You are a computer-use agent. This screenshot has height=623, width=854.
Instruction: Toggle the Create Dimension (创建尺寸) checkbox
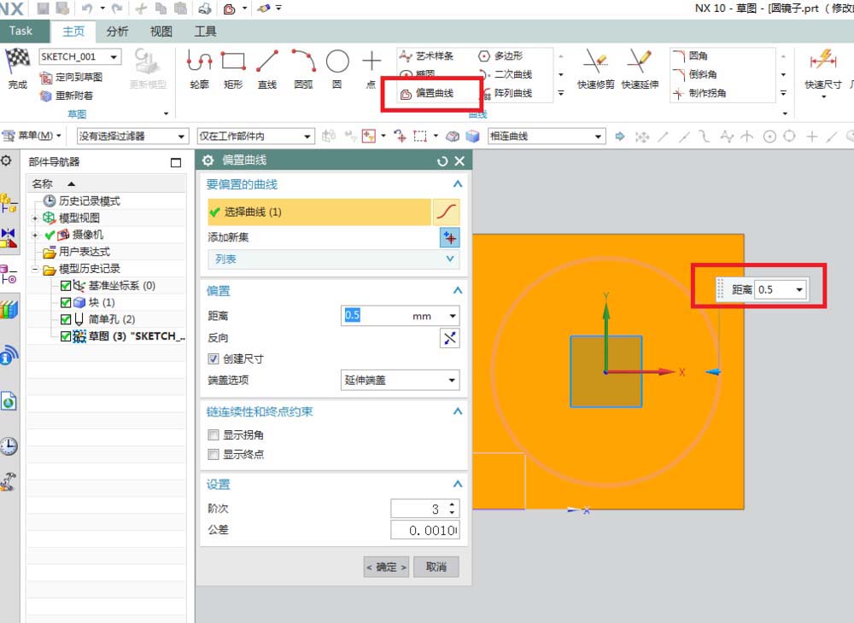(x=213, y=359)
